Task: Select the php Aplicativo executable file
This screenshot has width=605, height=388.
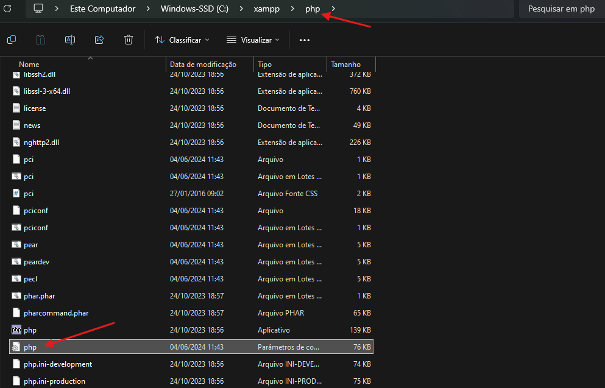Action: [30, 330]
